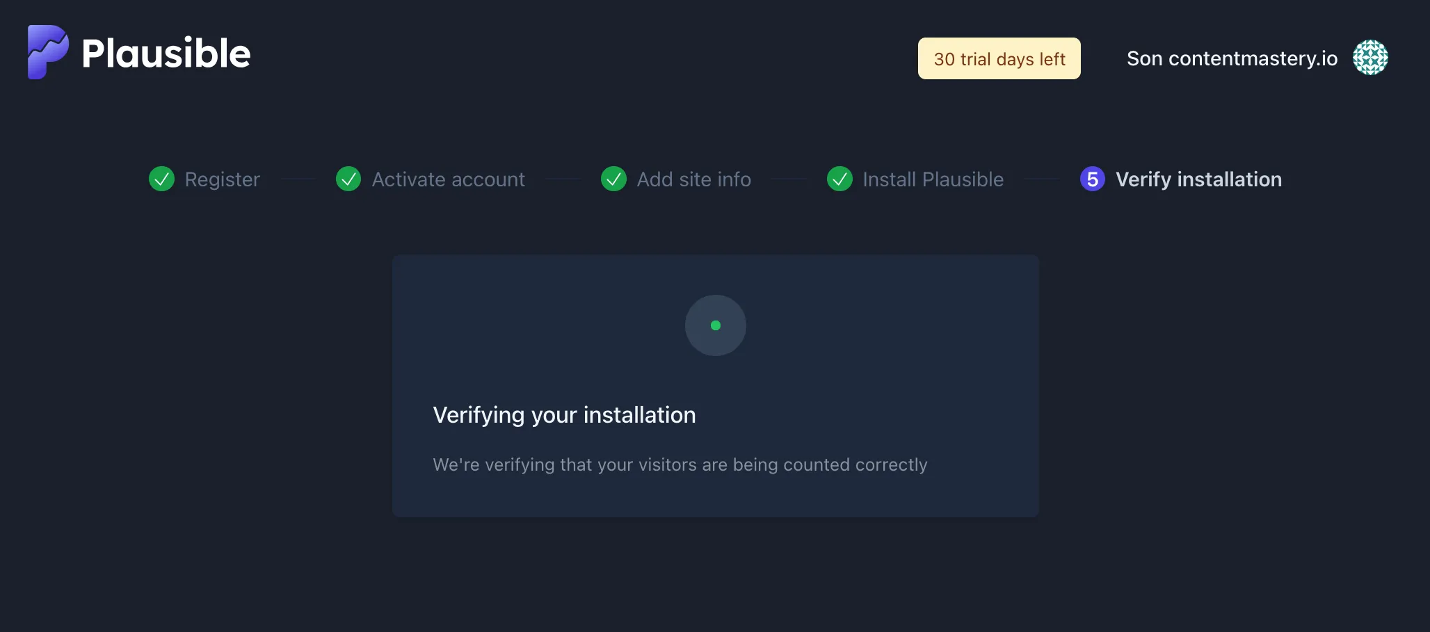Go to the Add site info step
Viewport: 1430px width, 632px height.
click(x=694, y=179)
